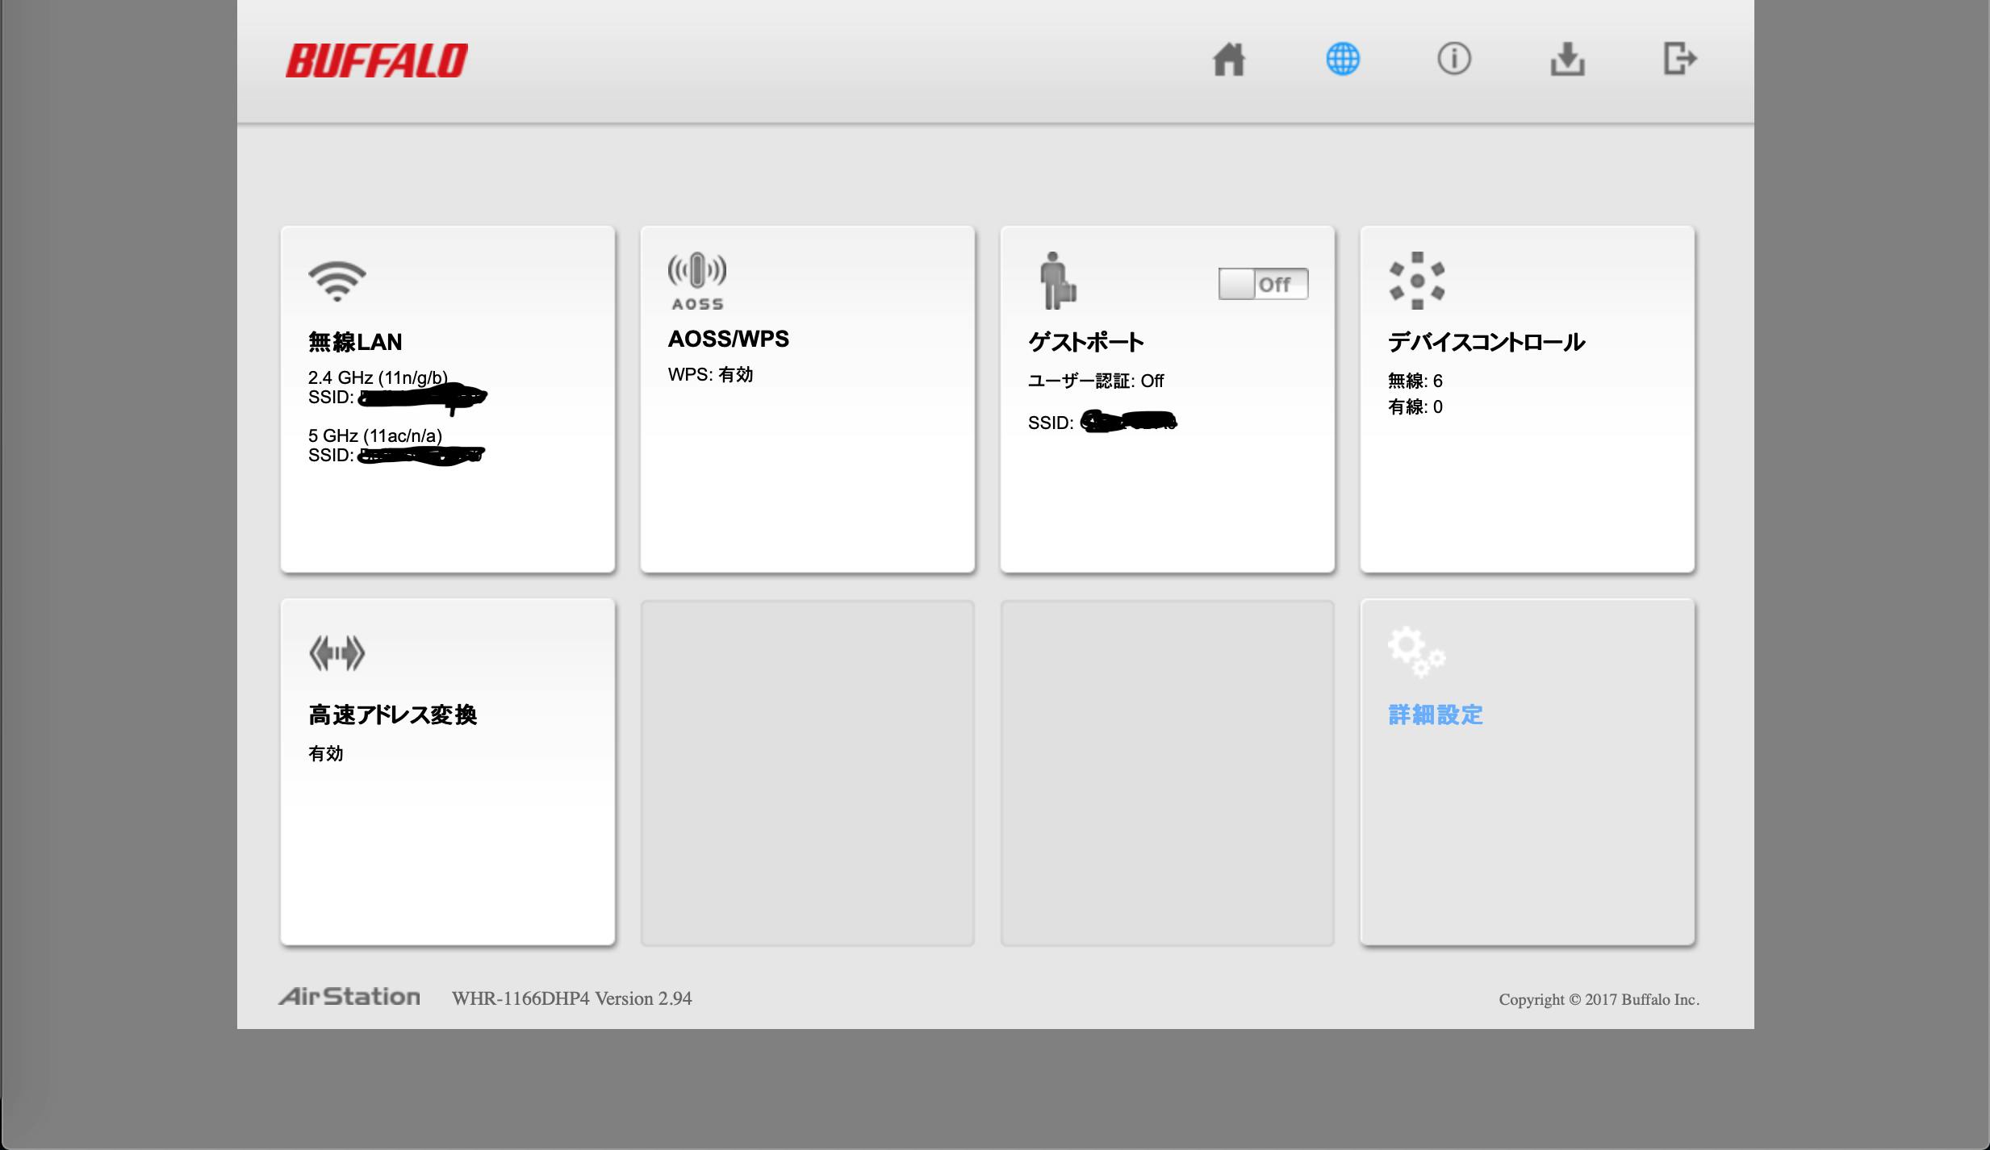Click the Wi-Fi icon on the 無線LAN card

[337, 281]
